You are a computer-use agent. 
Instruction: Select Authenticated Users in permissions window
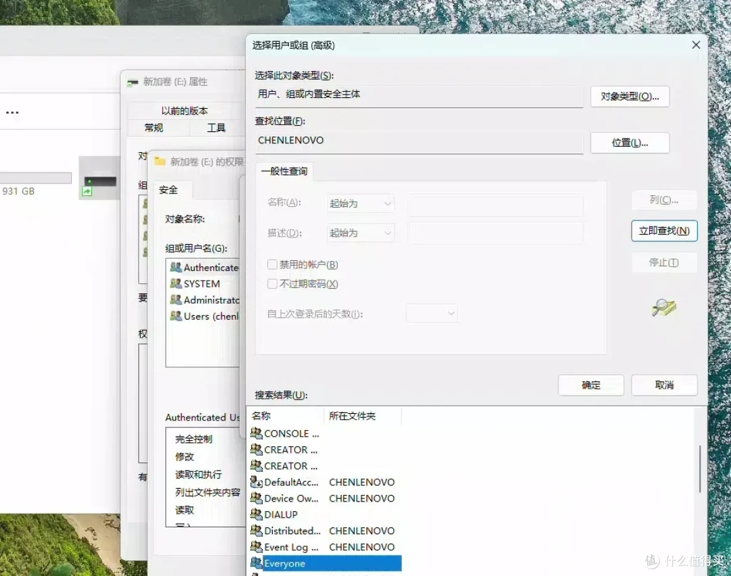pyautogui.click(x=203, y=267)
